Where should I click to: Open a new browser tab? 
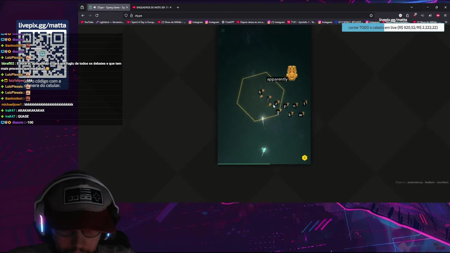tap(178, 7)
